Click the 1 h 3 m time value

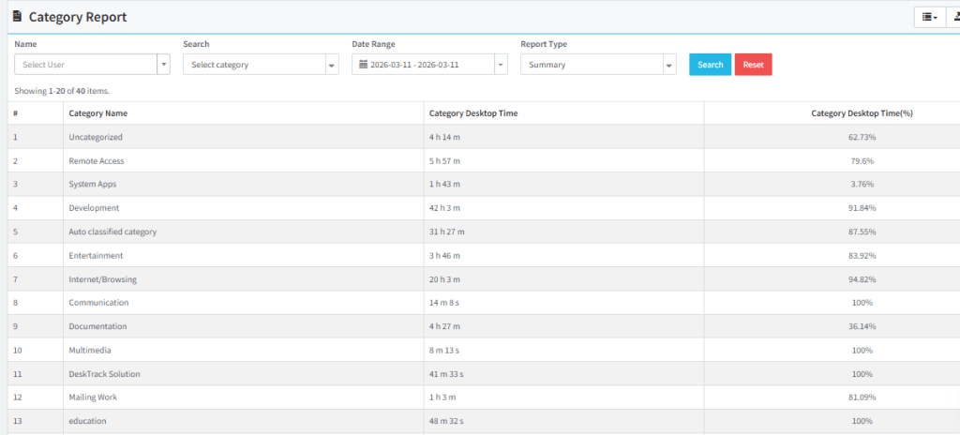442,397
